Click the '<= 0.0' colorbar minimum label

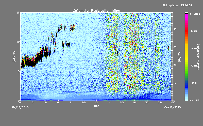[x=195, y=100]
